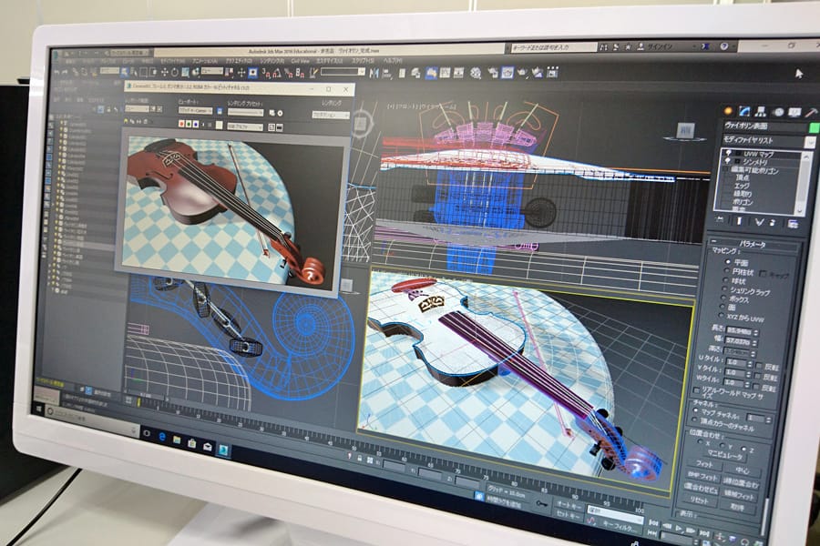Open the グラフ エディタ(D) menu
This screenshot has width=820, height=546.
click(238, 61)
